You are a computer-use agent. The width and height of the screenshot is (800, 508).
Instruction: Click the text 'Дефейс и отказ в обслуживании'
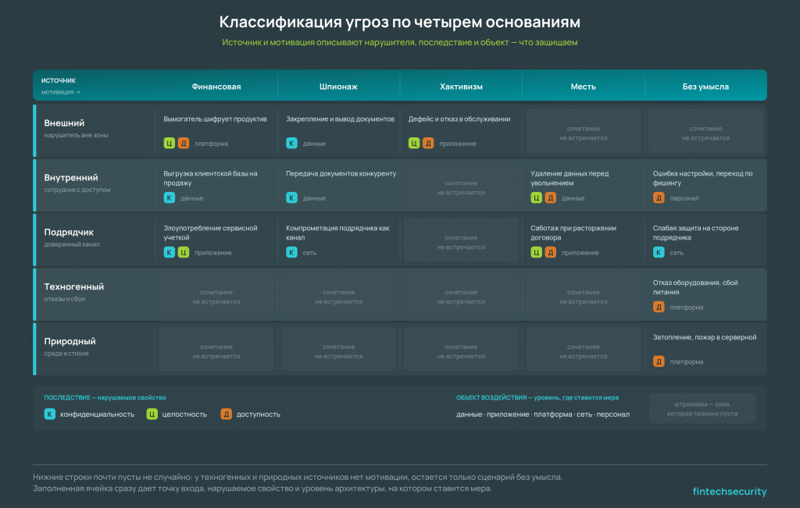click(x=459, y=119)
